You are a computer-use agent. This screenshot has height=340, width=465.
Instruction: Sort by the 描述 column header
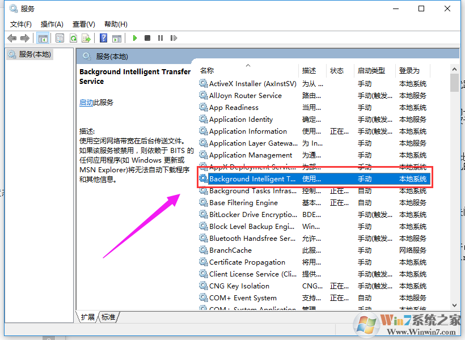pos(312,70)
